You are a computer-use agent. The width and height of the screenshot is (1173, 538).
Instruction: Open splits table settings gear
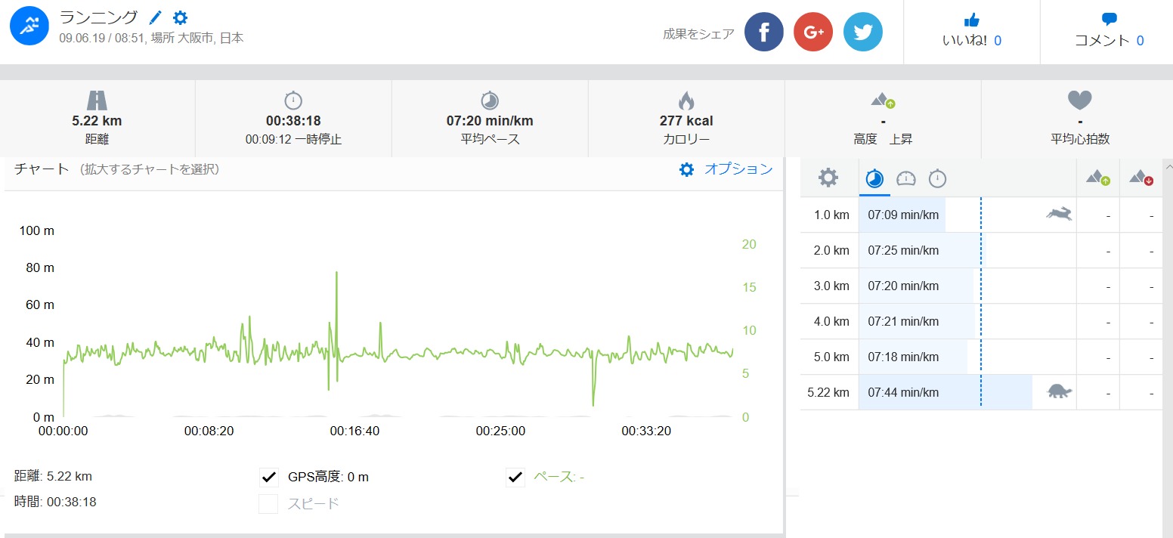(828, 178)
